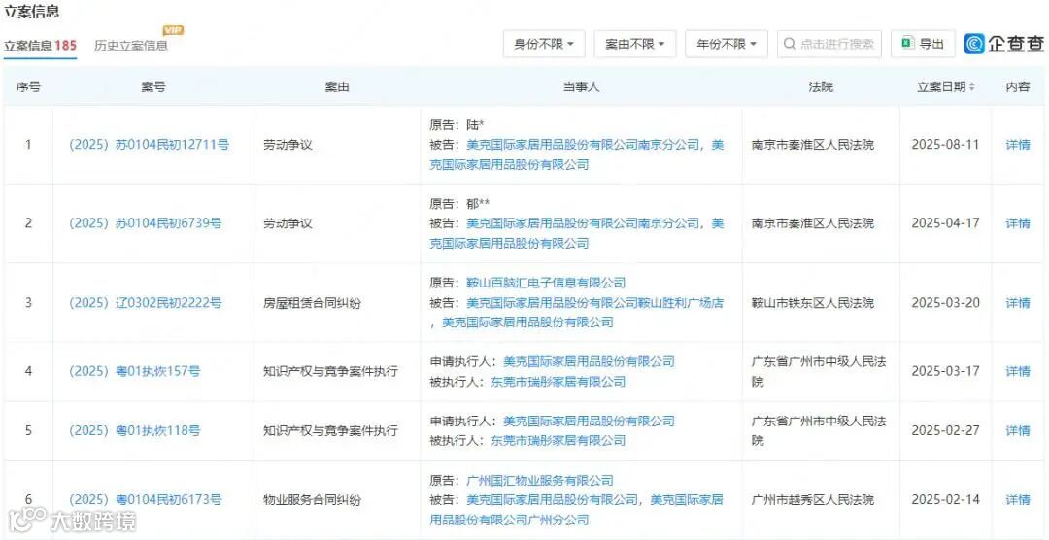The image size is (1049, 540).
Task: Click 知识产权与竞争案件执行 cell in row 5
Action: tap(330, 430)
